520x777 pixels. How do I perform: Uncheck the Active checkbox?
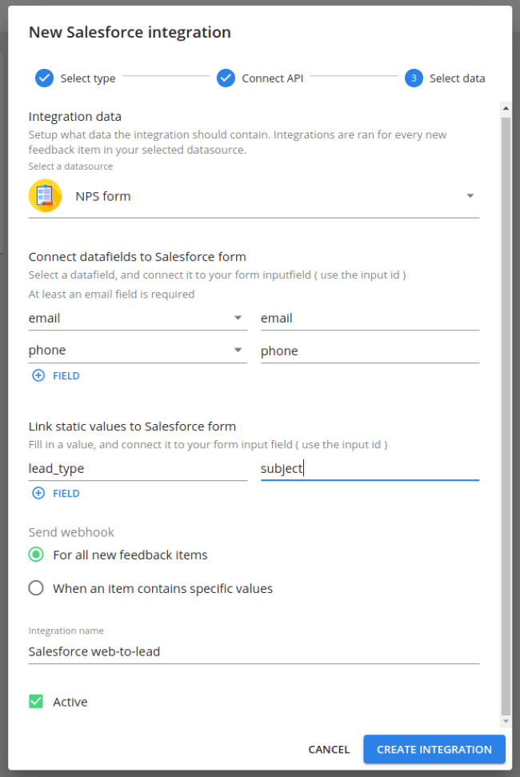(x=35, y=701)
